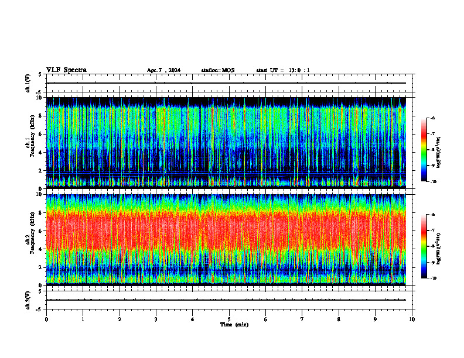Click the 'station=MOS' label
464x358 pixels.
(x=218, y=70)
